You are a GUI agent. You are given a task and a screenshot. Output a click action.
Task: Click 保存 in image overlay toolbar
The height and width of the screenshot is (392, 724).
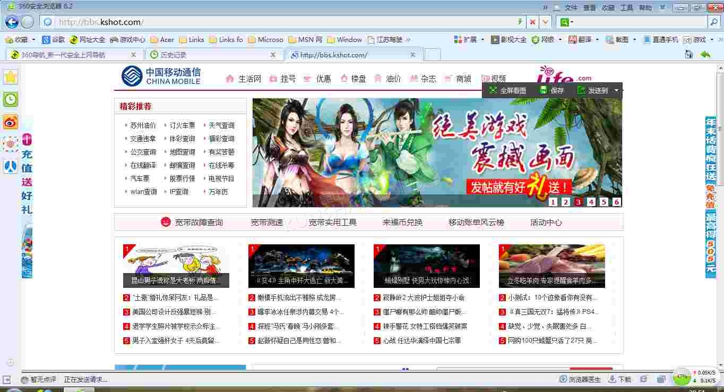click(x=552, y=90)
